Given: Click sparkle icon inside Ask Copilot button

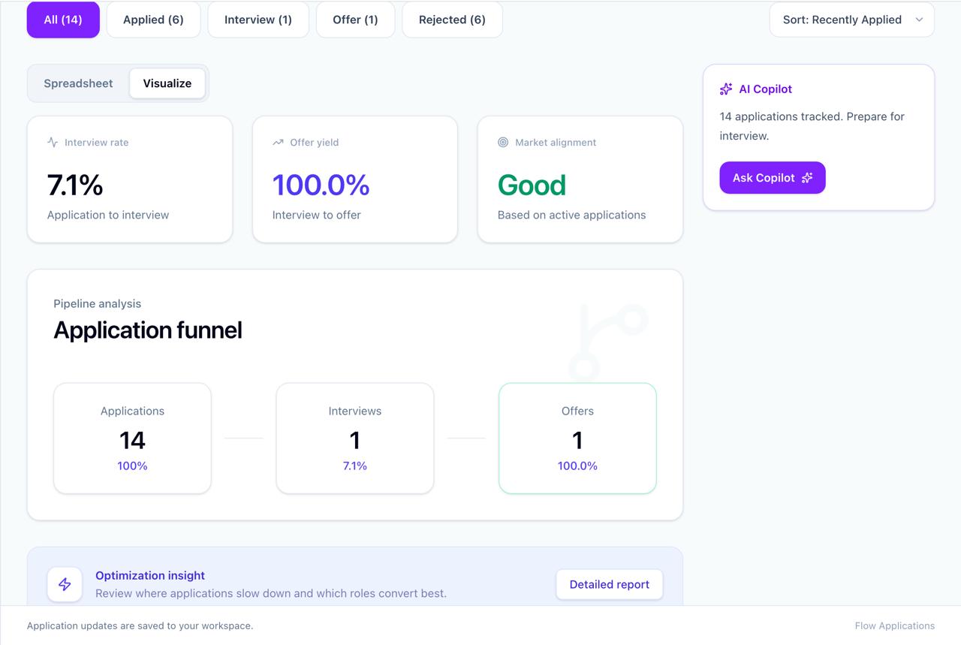Looking at the screenshot, I should [x=807, y=178].
